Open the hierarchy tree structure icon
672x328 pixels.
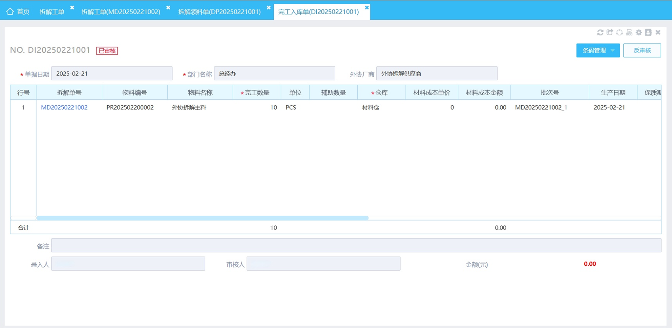[x=629, y=32]
